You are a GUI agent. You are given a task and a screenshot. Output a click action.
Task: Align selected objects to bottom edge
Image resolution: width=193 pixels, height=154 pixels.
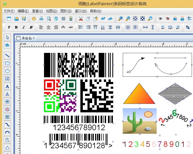103,27
